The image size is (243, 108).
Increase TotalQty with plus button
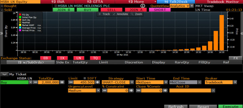click(62, 82)
